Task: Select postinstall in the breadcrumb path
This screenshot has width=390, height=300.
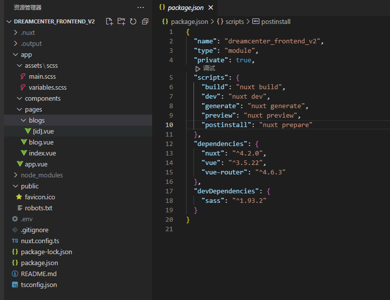Action: click(x=276, y=21)
